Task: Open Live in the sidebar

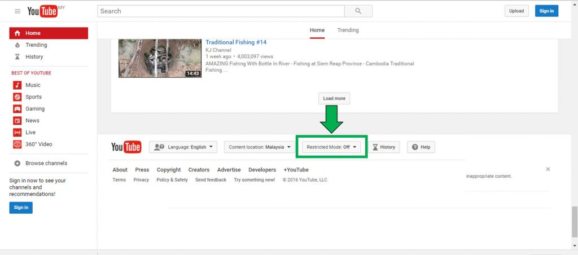Action: pos(30,133)
